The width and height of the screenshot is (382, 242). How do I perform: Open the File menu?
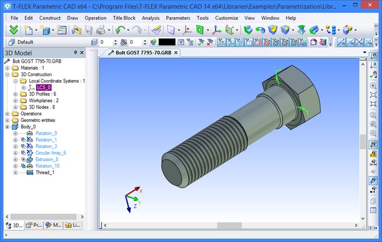click(14, 18)
